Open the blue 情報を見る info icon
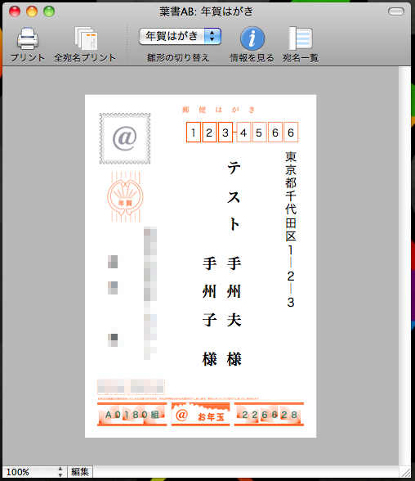415x481 pixels. [252, 38]
